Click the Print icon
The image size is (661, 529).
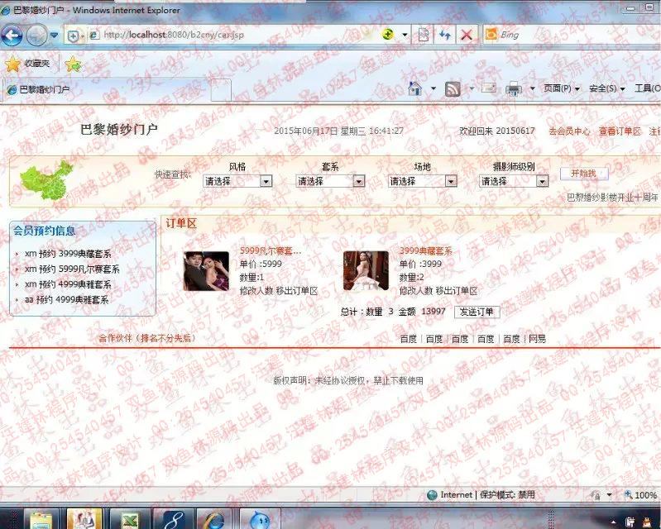click(514, 89)
